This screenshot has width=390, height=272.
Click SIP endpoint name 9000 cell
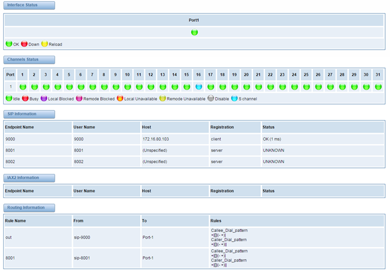(38, 139)
